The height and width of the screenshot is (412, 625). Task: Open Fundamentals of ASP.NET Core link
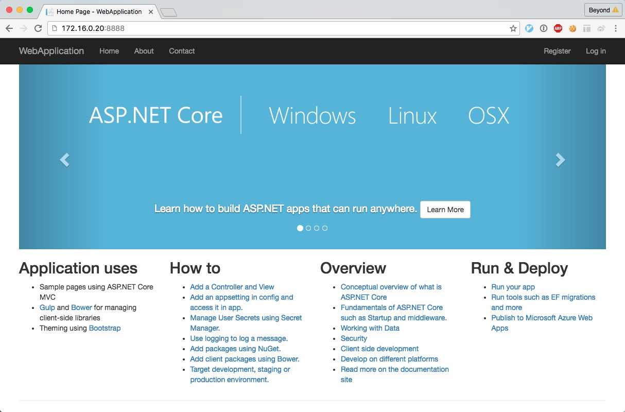[394, 313]
